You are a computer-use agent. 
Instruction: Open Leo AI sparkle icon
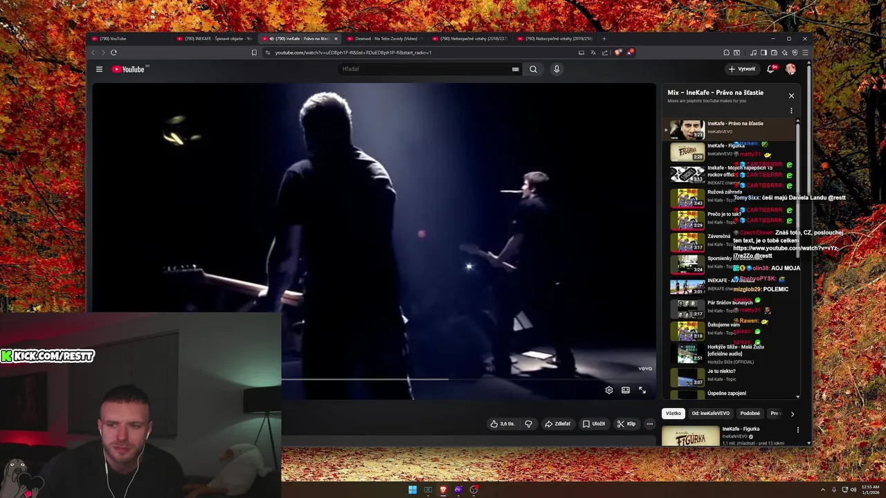coord(785,53)
